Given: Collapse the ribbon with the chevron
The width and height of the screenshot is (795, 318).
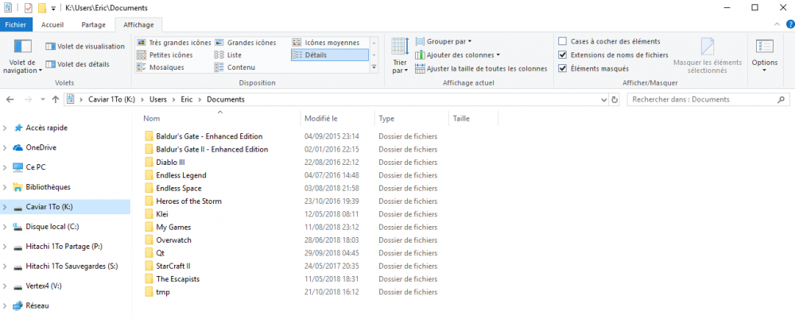Looking at the screenshot, I should pyautogui.click(x=778, y=24).
